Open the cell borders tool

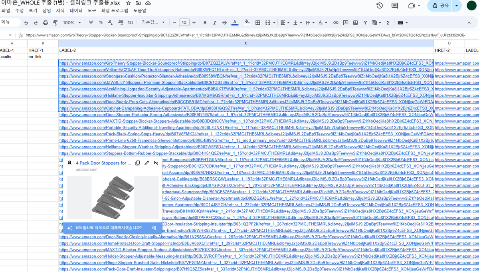click(x=258, y=23)
